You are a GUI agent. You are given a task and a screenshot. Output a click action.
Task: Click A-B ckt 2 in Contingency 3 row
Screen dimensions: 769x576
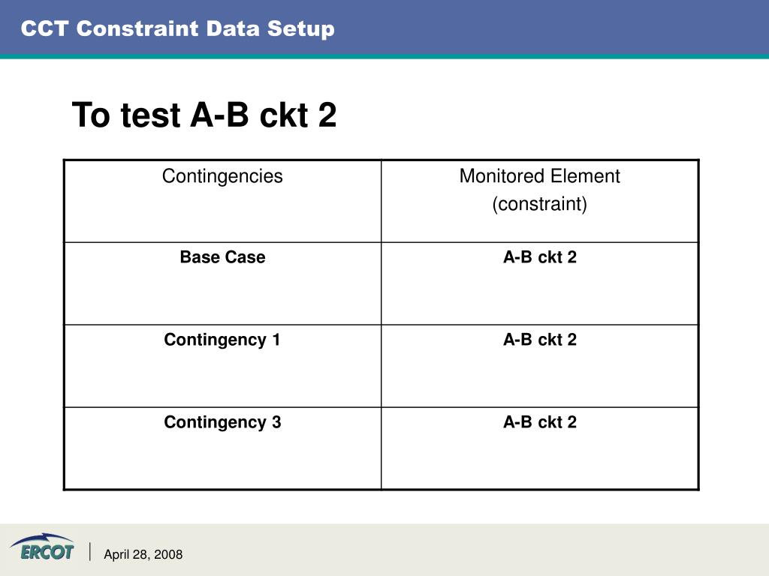tap(539, 421)
